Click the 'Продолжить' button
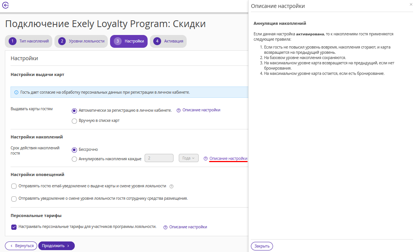This screenshot has width=415, height=252. [56, 246]
